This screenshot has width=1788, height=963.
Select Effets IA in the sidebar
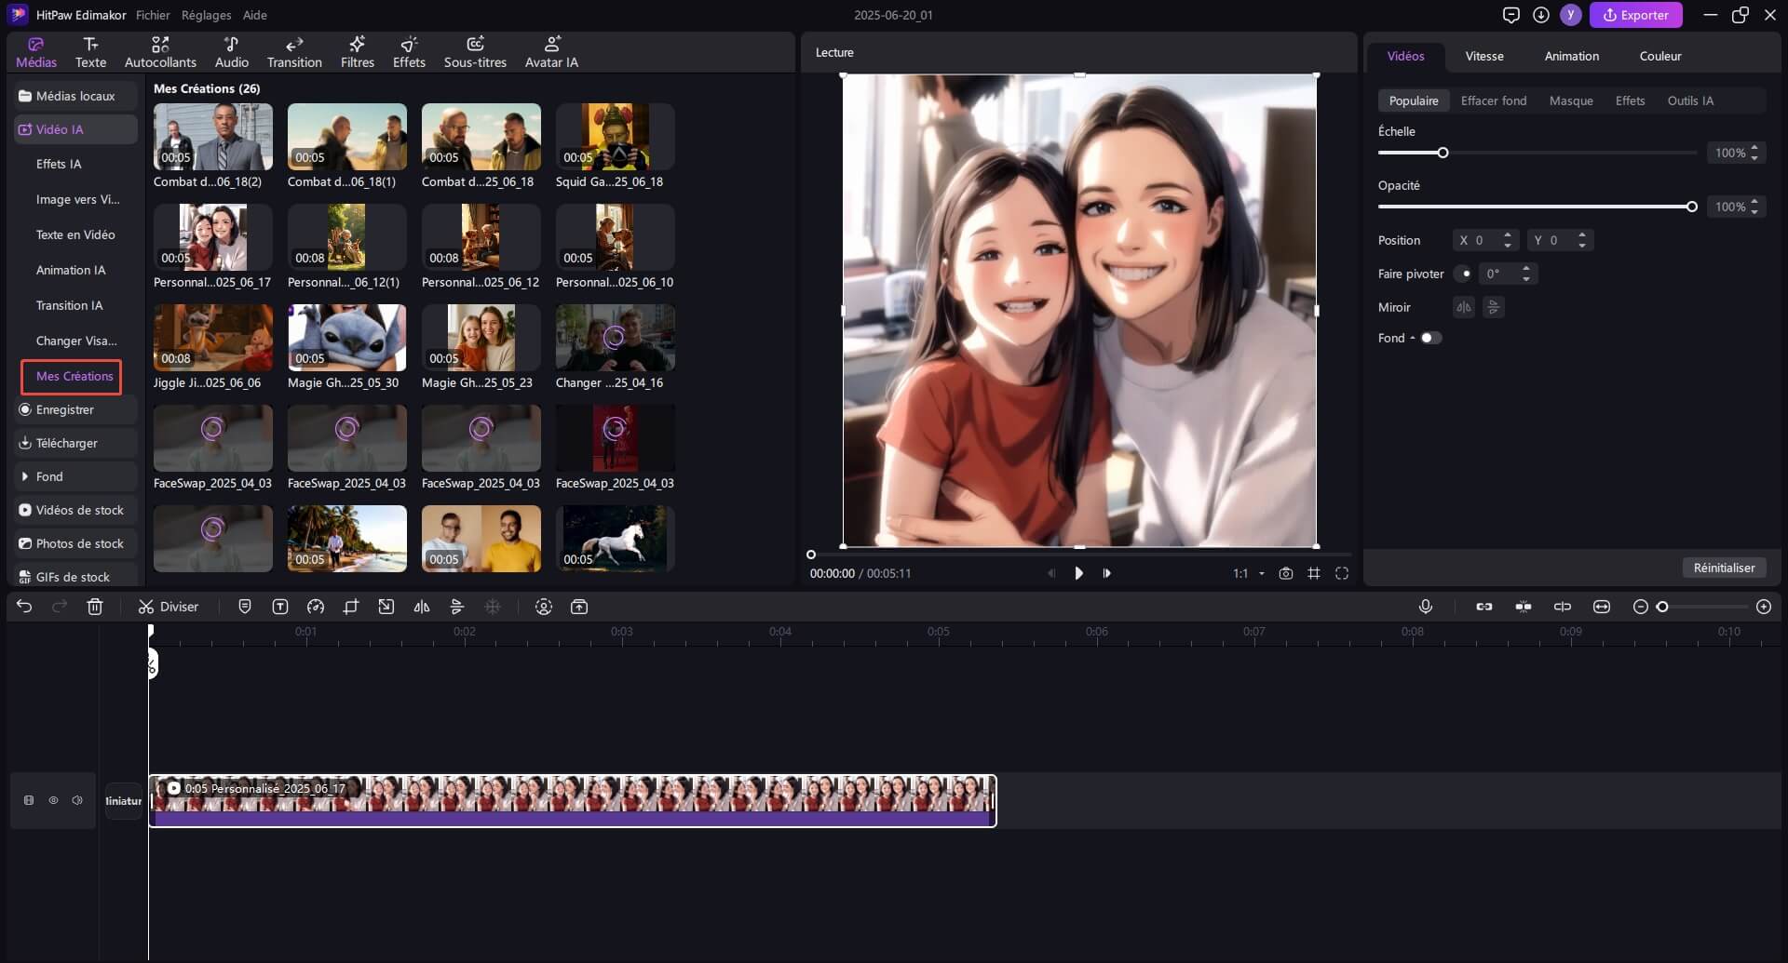pyautogui.click(x=59, y=164)
